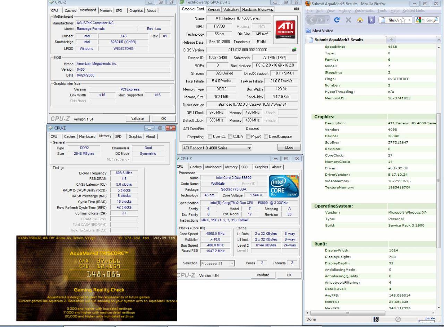Image resolution: width=444 pixels, height=327 pixels.
Task: Click the Firefox scroll down arrow
Action: pos(439,307)
